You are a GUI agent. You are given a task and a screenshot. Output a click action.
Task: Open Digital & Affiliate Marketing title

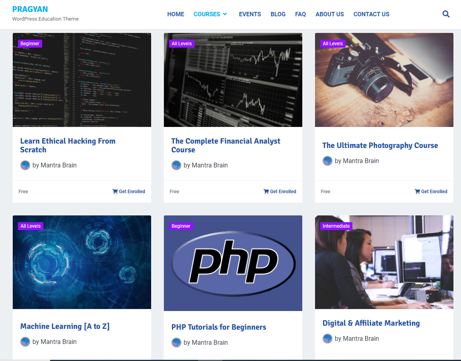[x=371, y=323]
